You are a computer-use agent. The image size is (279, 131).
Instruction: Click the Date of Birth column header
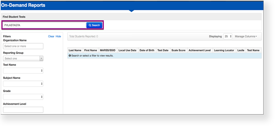[147, 50]
